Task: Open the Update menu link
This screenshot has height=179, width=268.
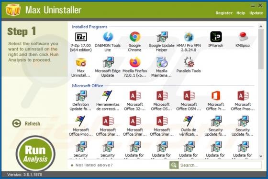Action: 256,13
